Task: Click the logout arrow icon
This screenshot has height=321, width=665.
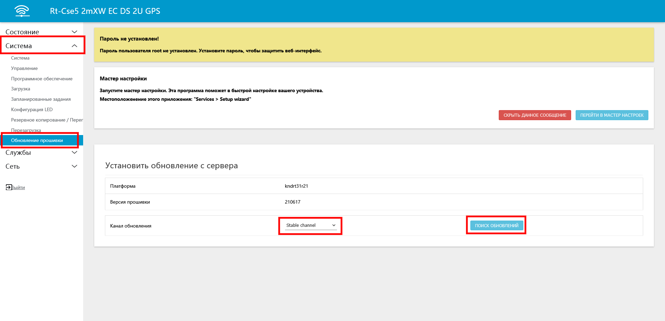Action: [x=9, y=187]
